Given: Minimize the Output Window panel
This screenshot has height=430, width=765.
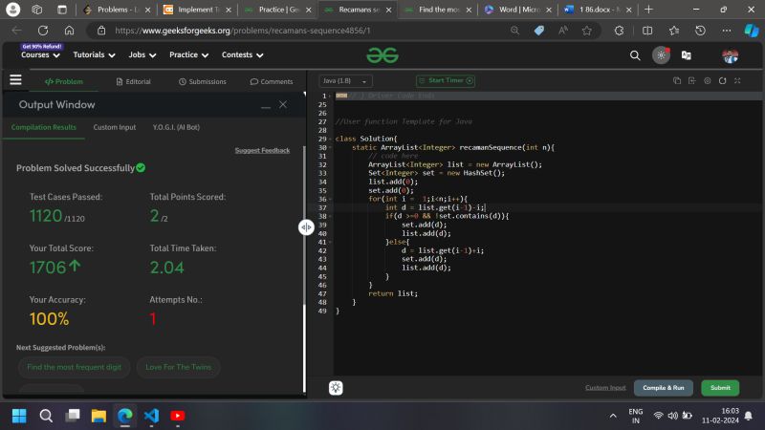Looking at the screenshot, I should 266,104.
